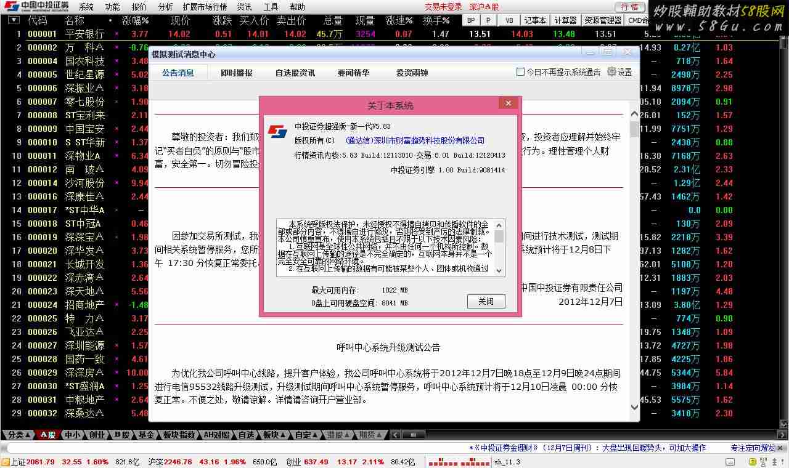
Task: Switch to the 公告消息 tab
Action: [178, 73]
